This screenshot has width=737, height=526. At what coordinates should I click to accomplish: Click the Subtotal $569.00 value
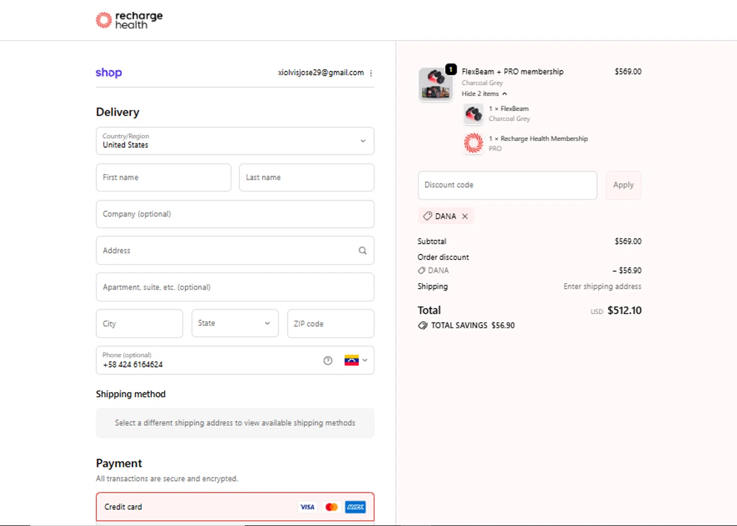click(628, 241)
